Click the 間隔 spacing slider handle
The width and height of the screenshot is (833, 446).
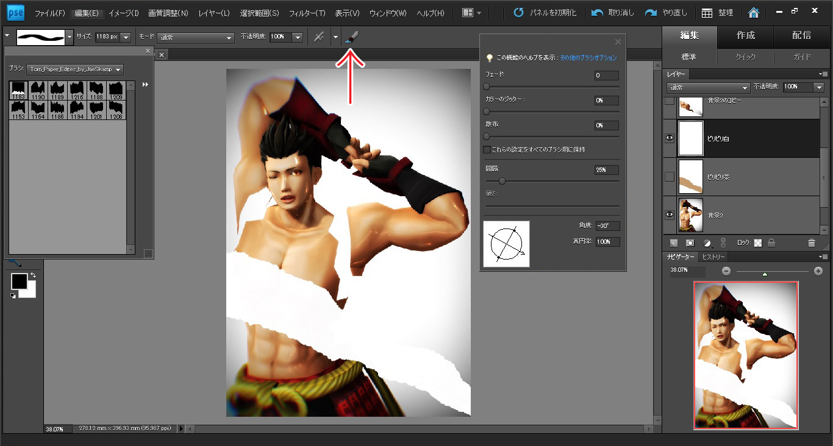pyautogui.click(x=502, y=181)
